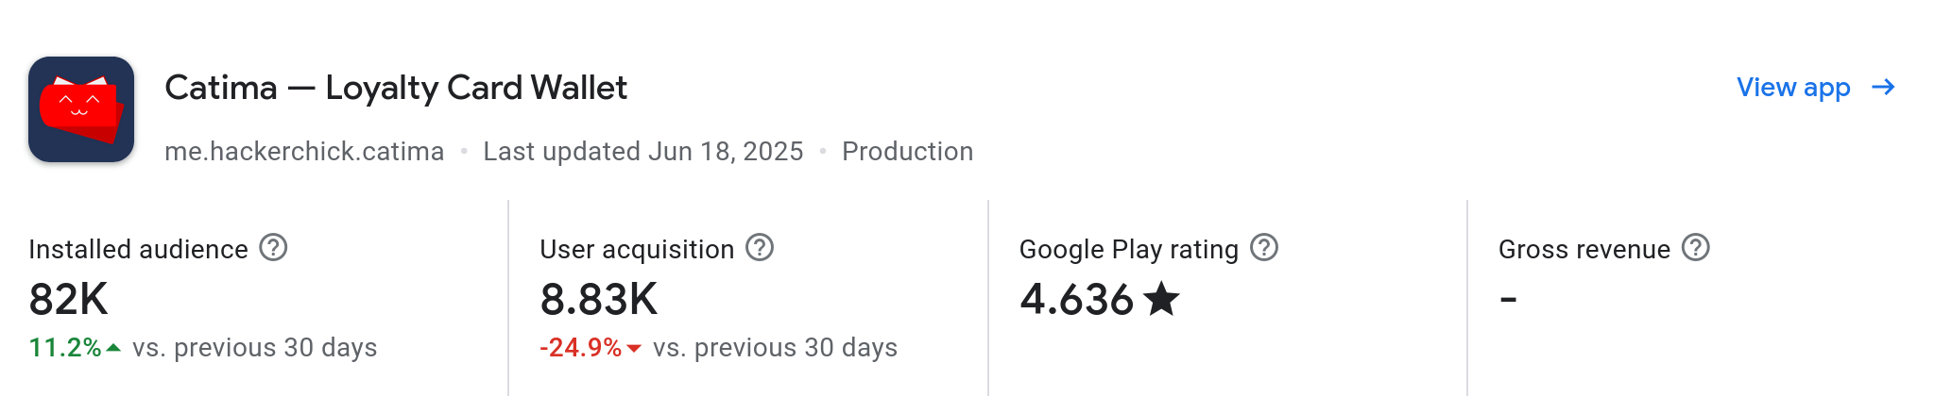Open help for Google Play rating
Viewport: 1935px width, 396px height.
(x=1264, y=248)
